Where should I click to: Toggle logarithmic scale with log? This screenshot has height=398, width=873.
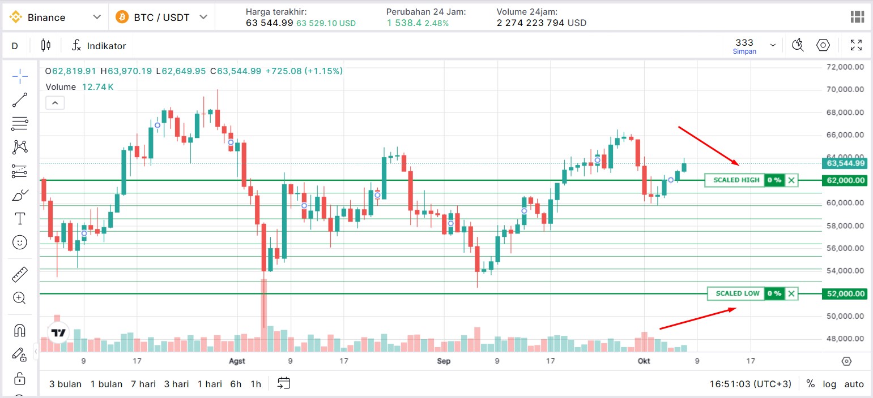tap(829, 384)
